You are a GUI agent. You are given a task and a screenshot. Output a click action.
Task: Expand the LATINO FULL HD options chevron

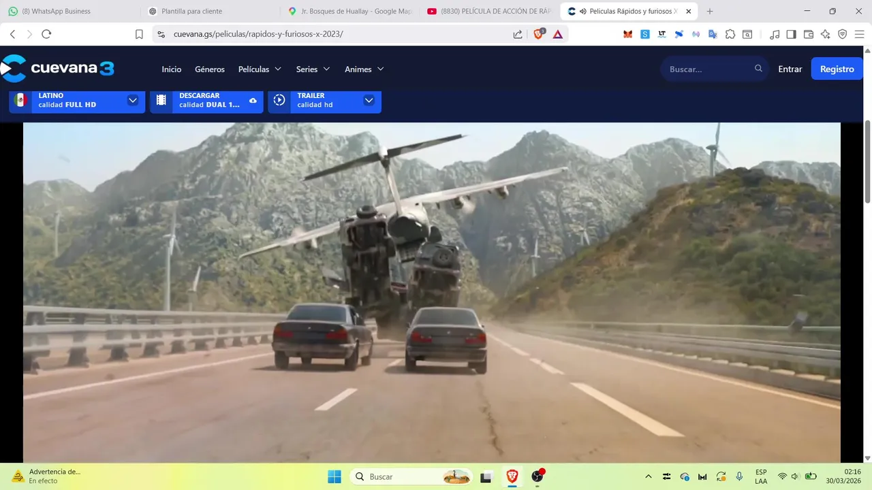[133, 100]
